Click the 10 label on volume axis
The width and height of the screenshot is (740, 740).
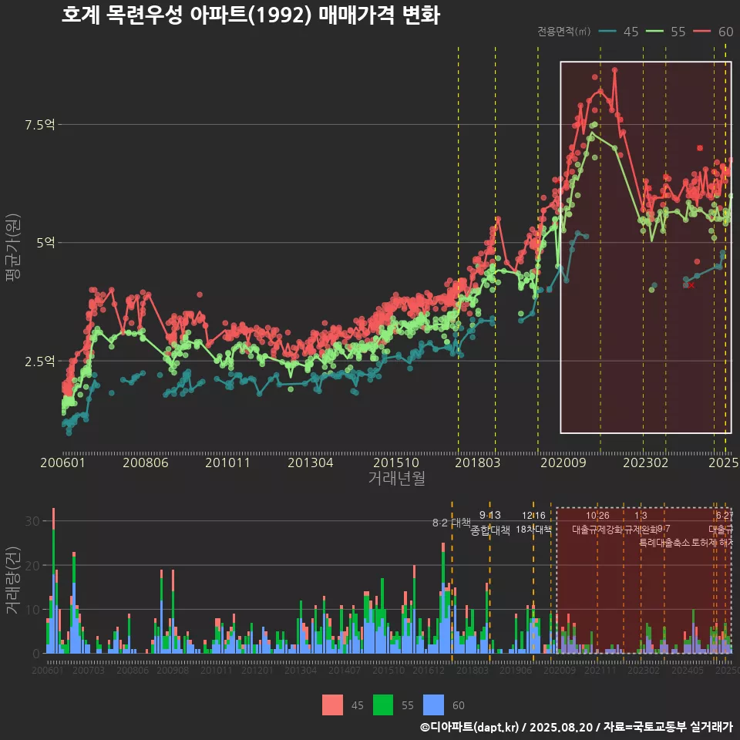[x=32, y=610]
